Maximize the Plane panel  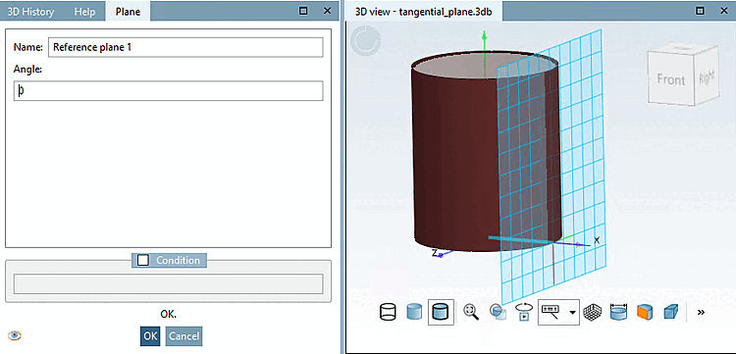pyautogui.click(x=303, y=11)
